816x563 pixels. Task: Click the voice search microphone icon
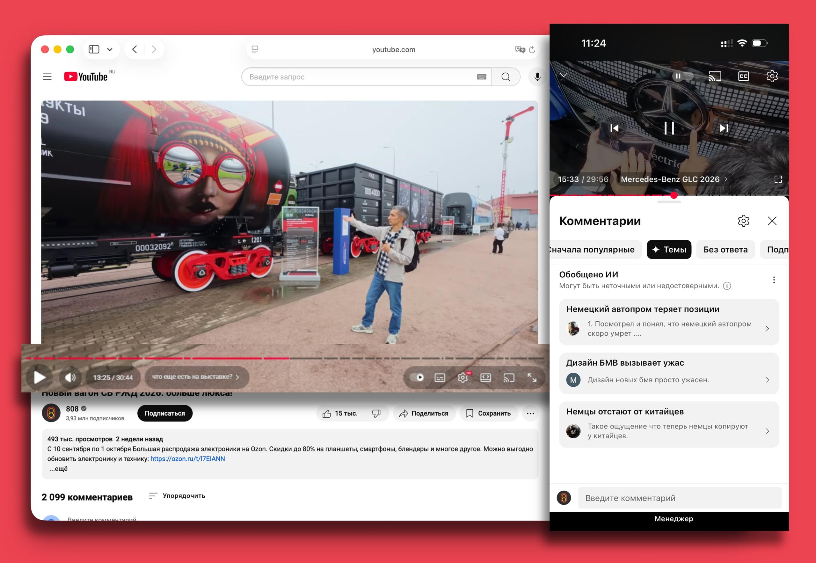point(537,77)
